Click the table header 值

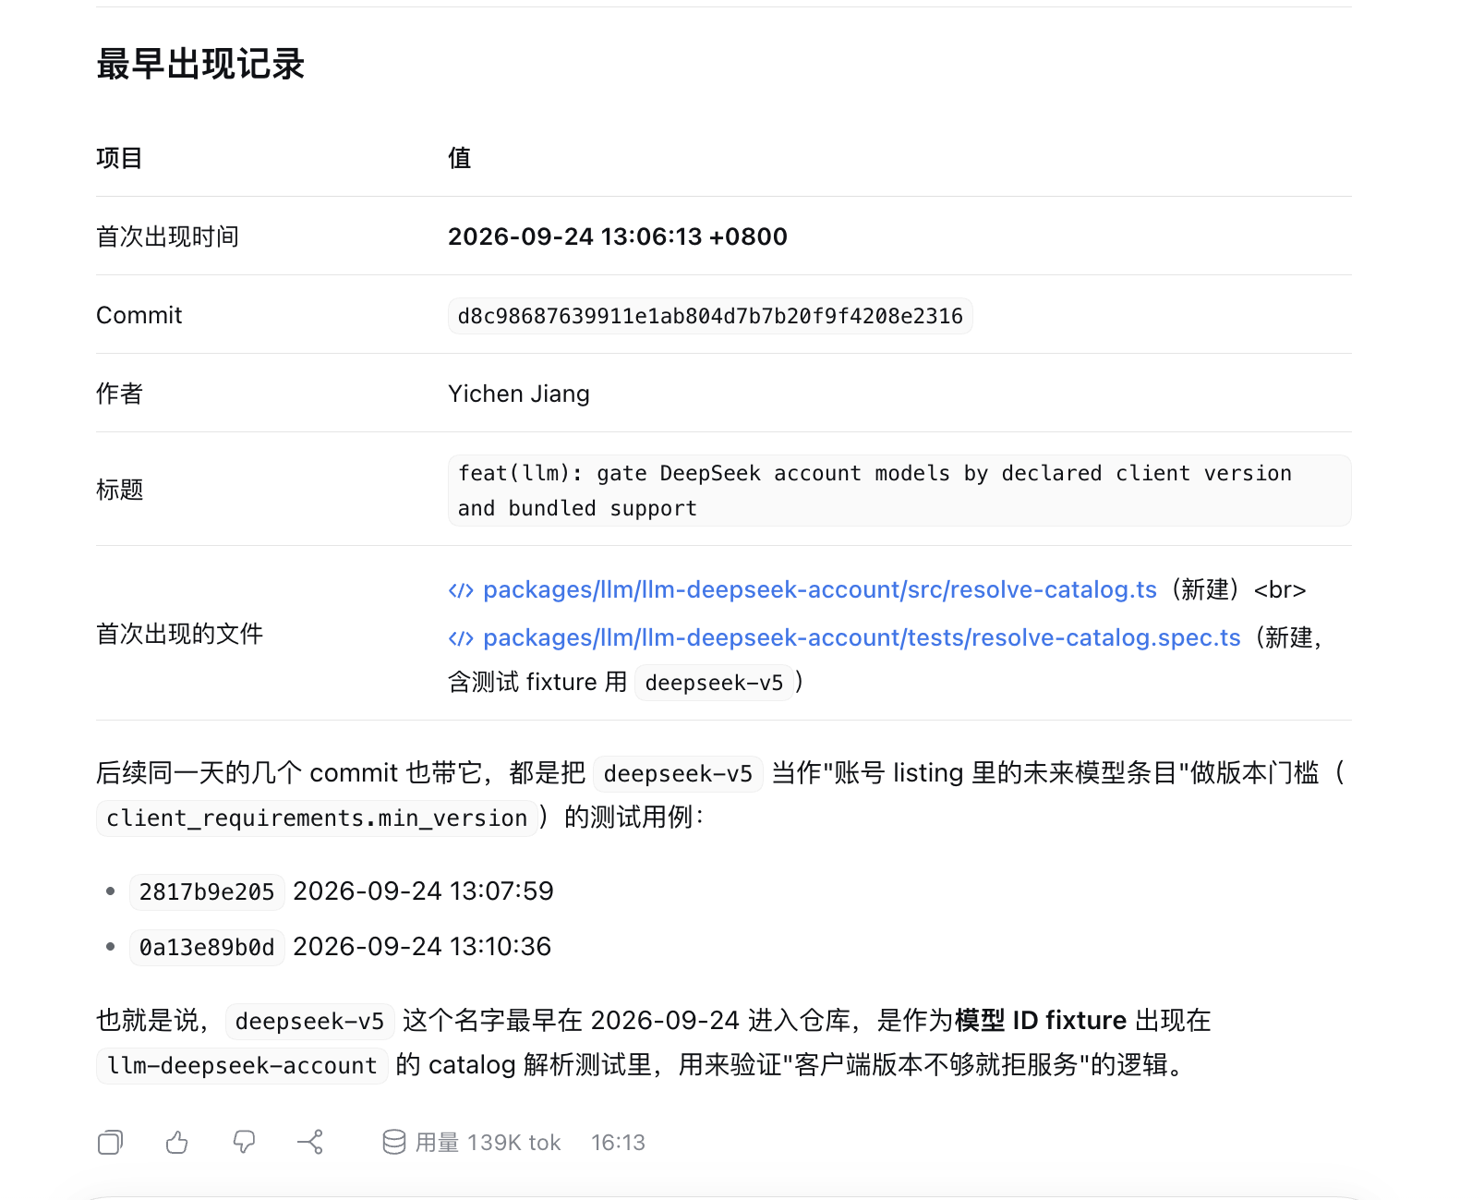tap(459, 158)
